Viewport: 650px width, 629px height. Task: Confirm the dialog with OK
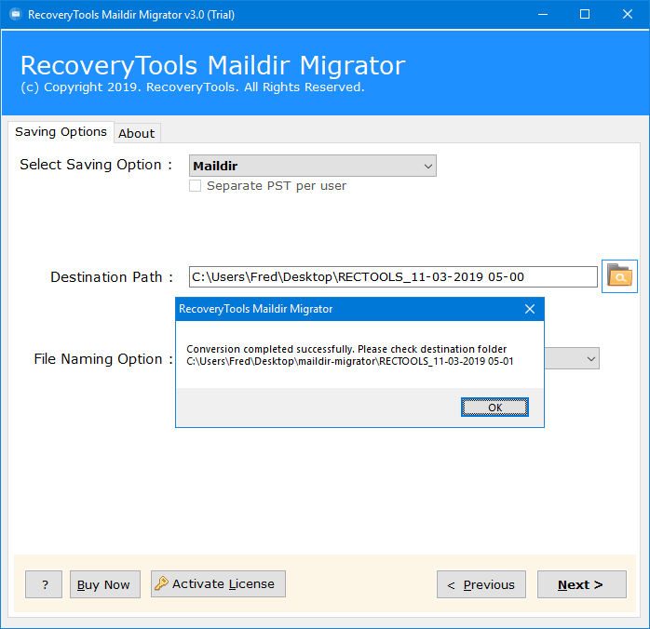tap(494, 408)
